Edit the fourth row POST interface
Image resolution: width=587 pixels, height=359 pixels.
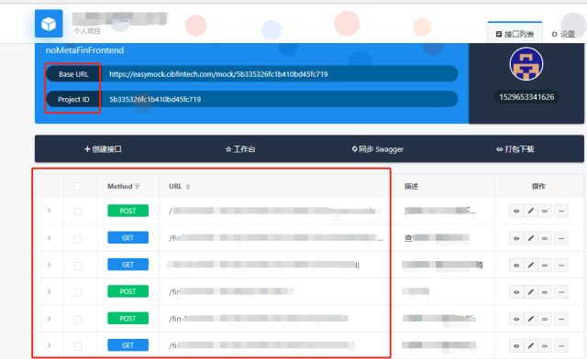point(530,292)
